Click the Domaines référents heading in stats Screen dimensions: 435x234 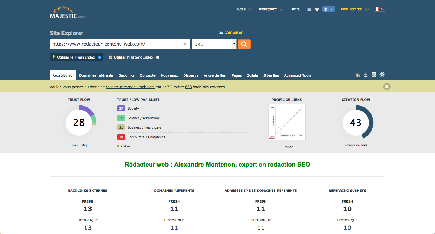(x=174, y=191)
